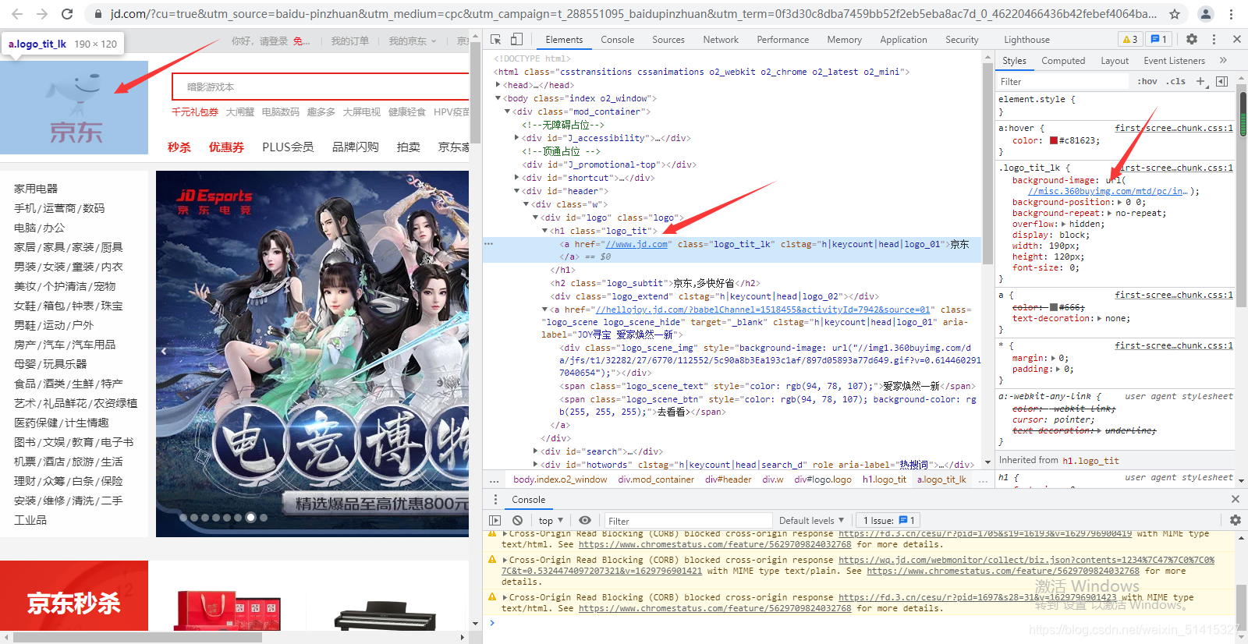
Task: Open the console drawer three-dot menu
Action: pos(495,499)
